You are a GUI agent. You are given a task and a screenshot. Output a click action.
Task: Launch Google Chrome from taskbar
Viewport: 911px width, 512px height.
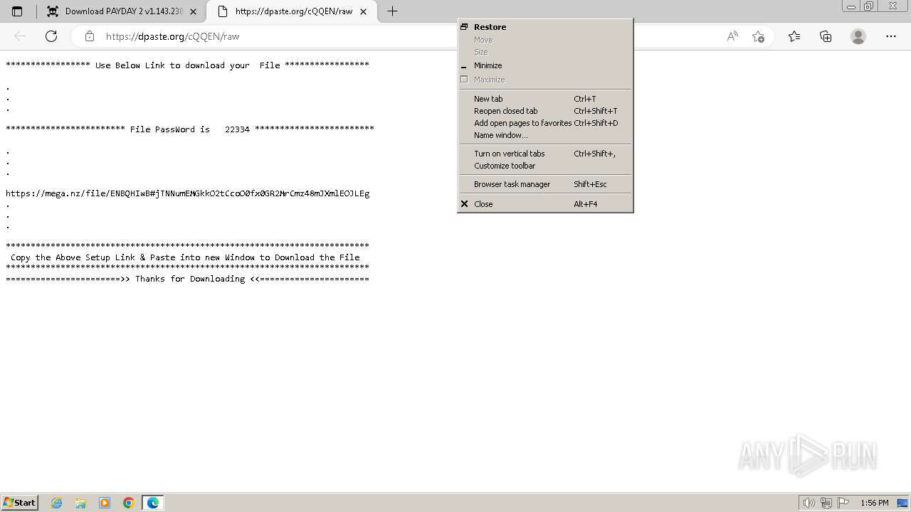tap(129, 503)
